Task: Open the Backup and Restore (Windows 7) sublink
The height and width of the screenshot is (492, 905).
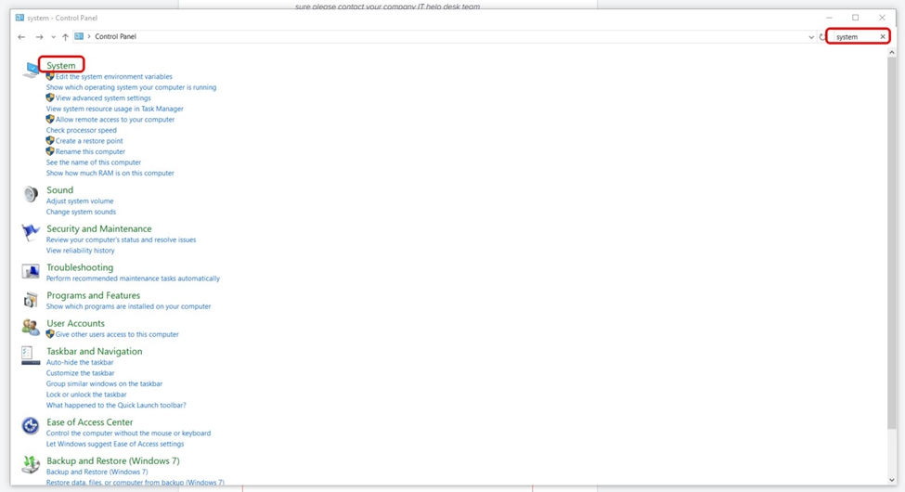Action: [97, 472]
